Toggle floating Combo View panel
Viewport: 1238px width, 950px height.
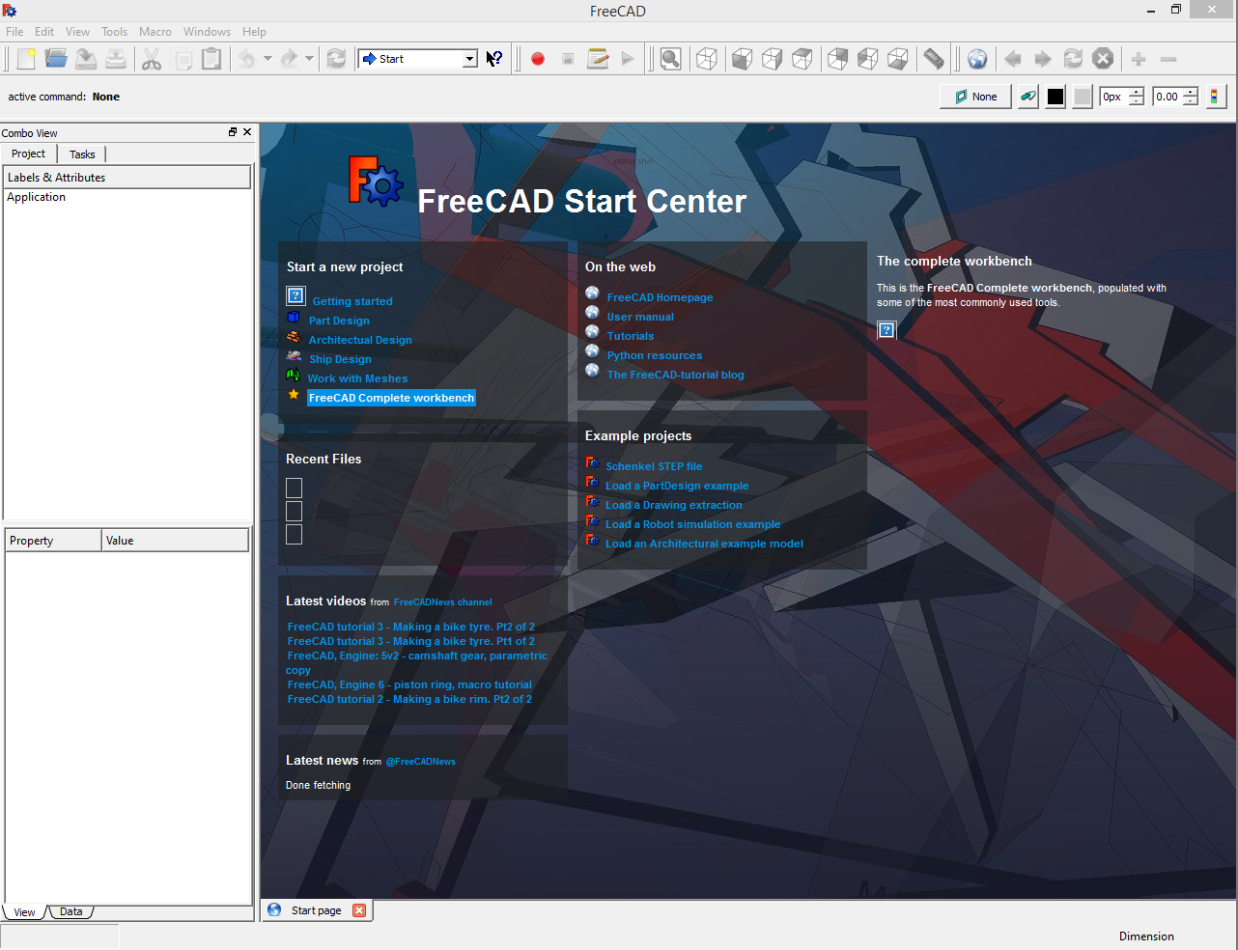tap(233, 132)
